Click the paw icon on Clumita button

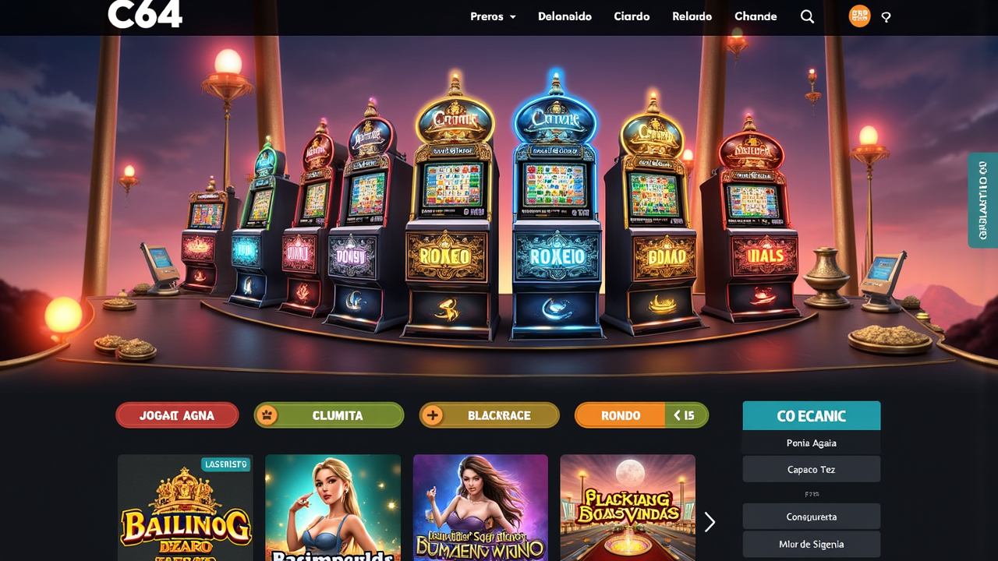tap(267, 415)
